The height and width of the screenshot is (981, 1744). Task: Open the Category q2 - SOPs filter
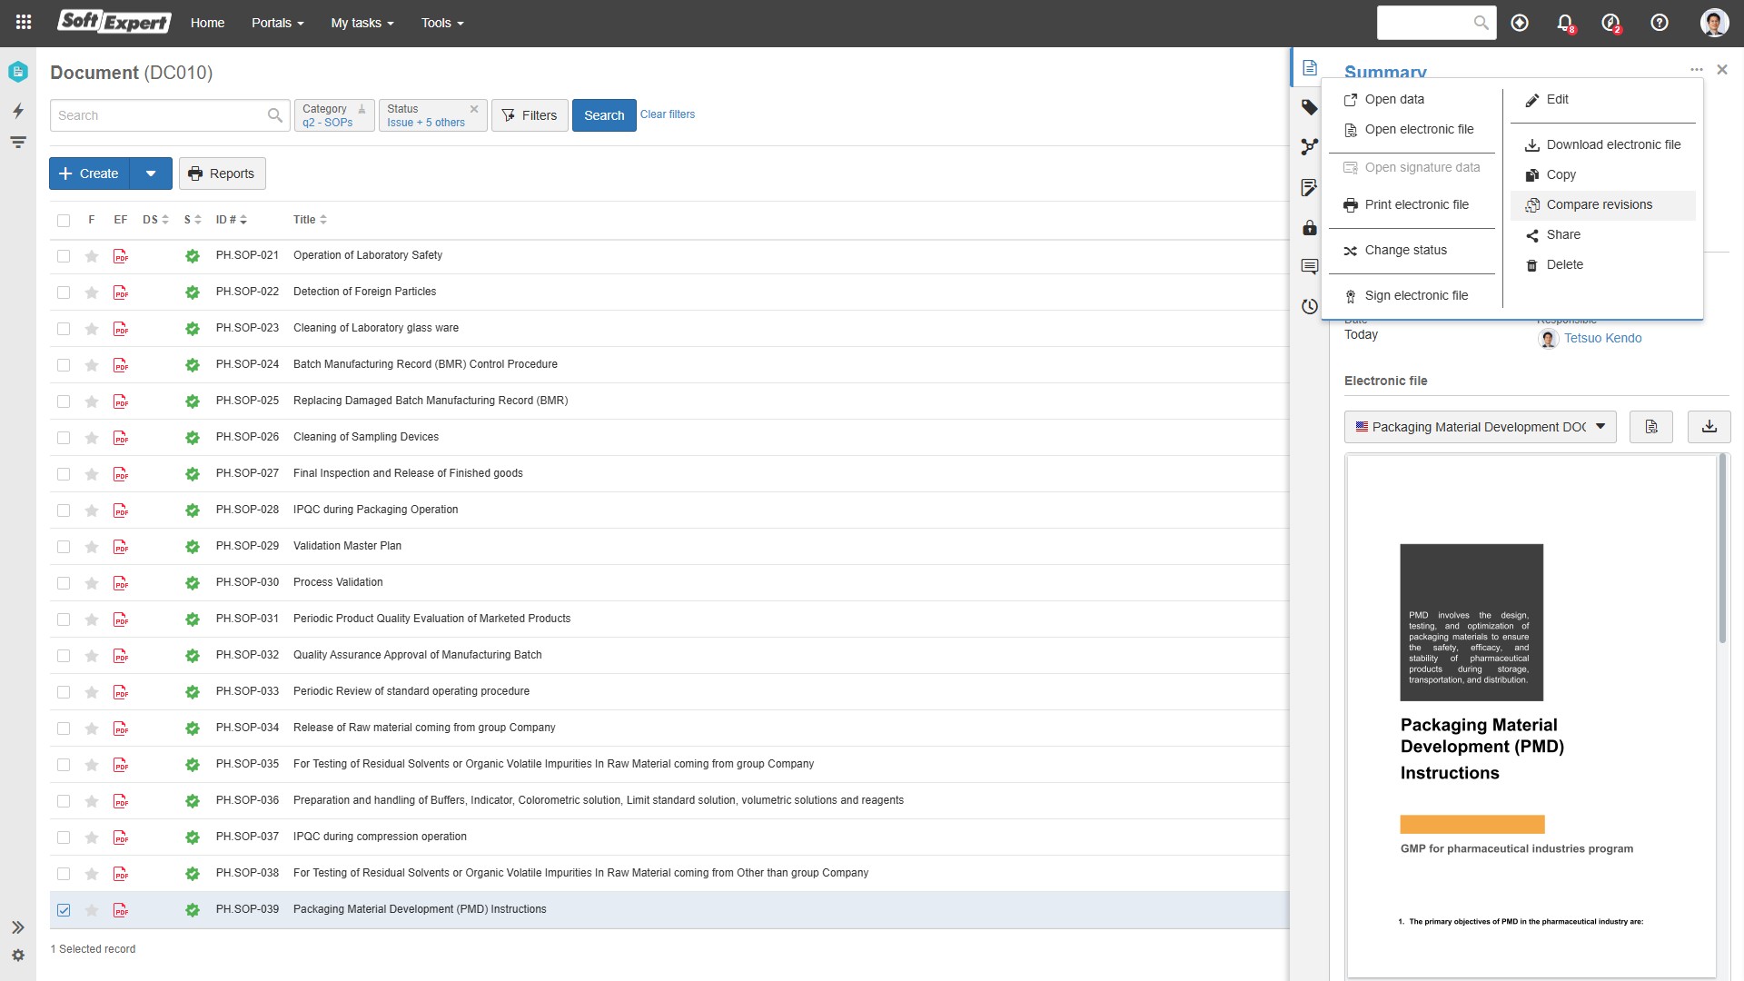(334, 115)
